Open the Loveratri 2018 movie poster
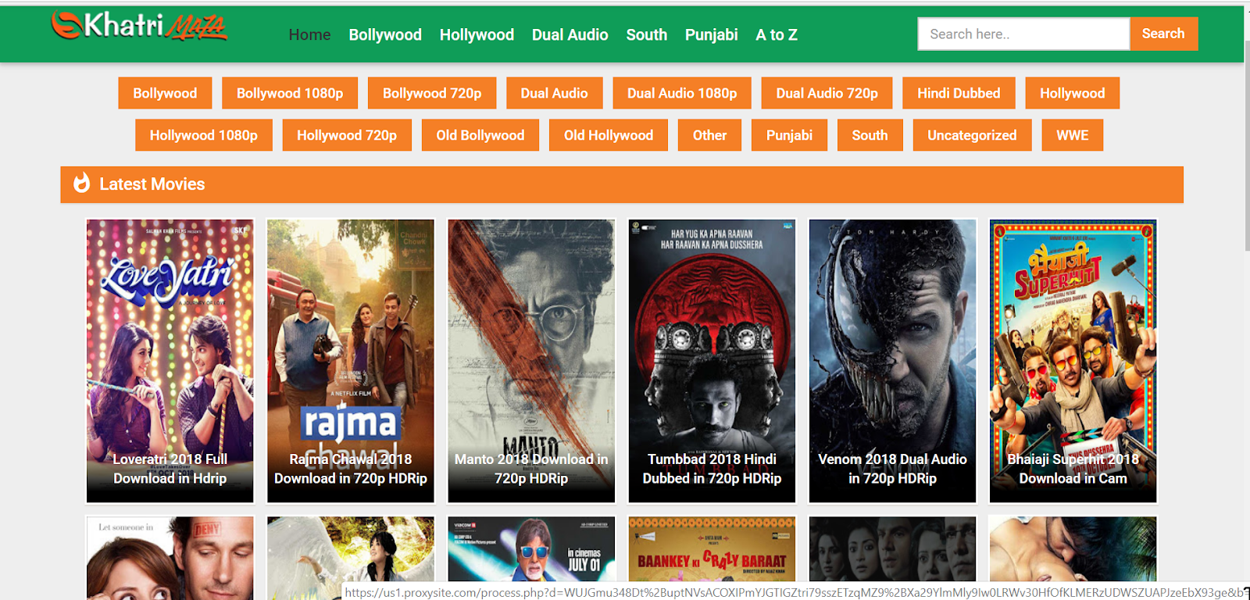Viewport: 1250px width, 600px height. click(x=170, y=361)
